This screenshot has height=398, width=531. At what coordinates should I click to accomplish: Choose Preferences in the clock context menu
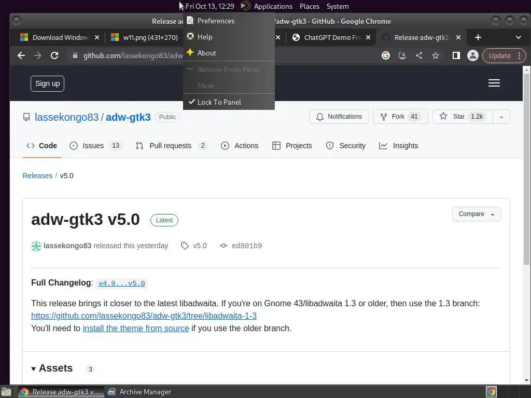229,21
